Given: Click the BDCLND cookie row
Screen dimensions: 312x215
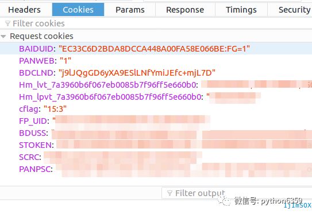Looking at the screenshot, I should pos(156,73).
